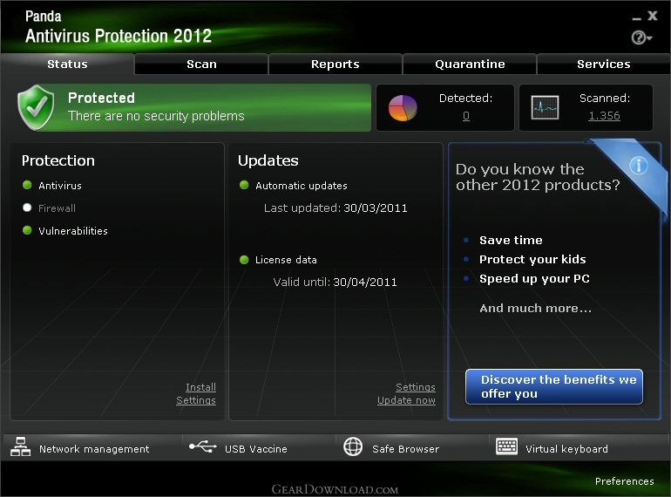Toggle the Vulnerabilities status indicator
Viewport: 671px width, 497px height.
tap(27, 231)
